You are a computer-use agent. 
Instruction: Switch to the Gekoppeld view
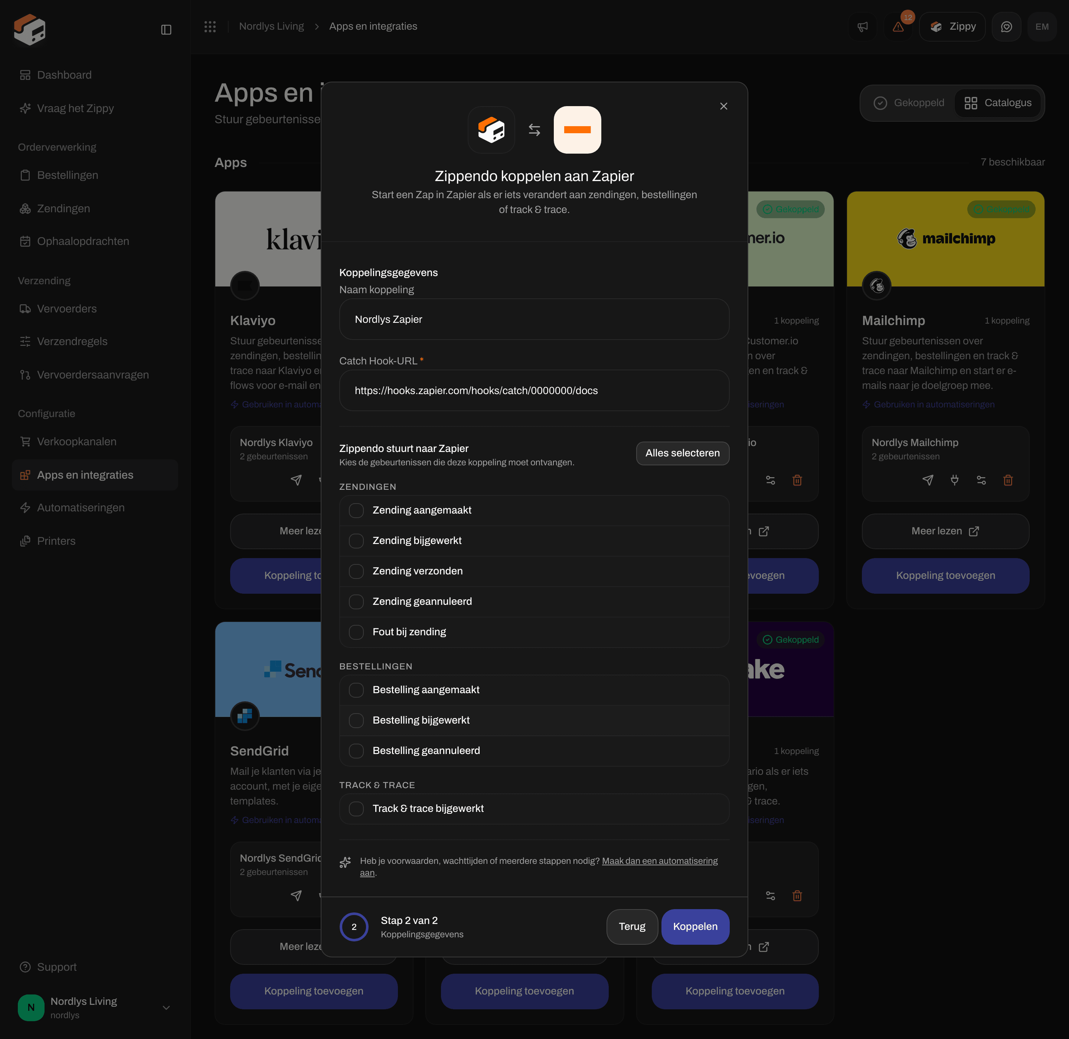[909, 102]
